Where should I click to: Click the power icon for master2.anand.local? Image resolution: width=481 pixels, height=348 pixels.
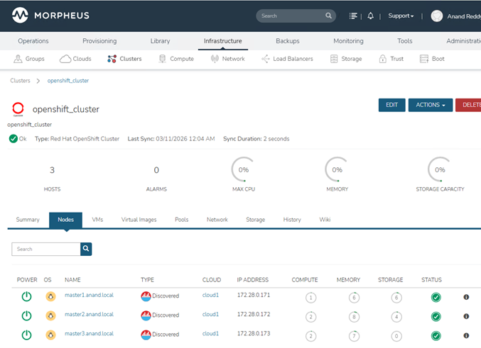(26, 315)
